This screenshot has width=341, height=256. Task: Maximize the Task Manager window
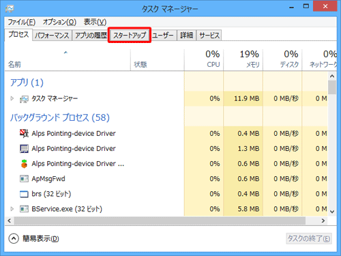coord(306,6)
